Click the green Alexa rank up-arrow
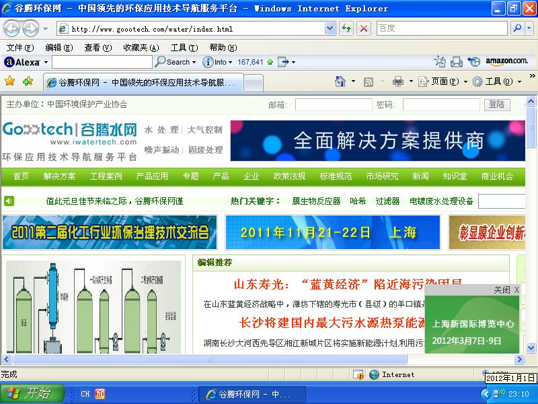 click(270, 62)
